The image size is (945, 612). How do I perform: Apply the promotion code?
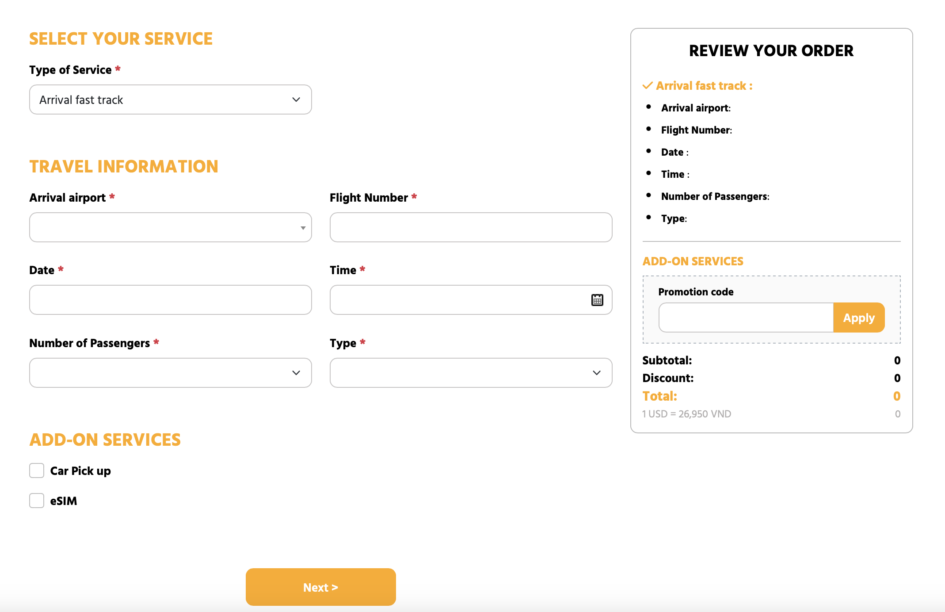pyautogui.click(x=858, y=317)
